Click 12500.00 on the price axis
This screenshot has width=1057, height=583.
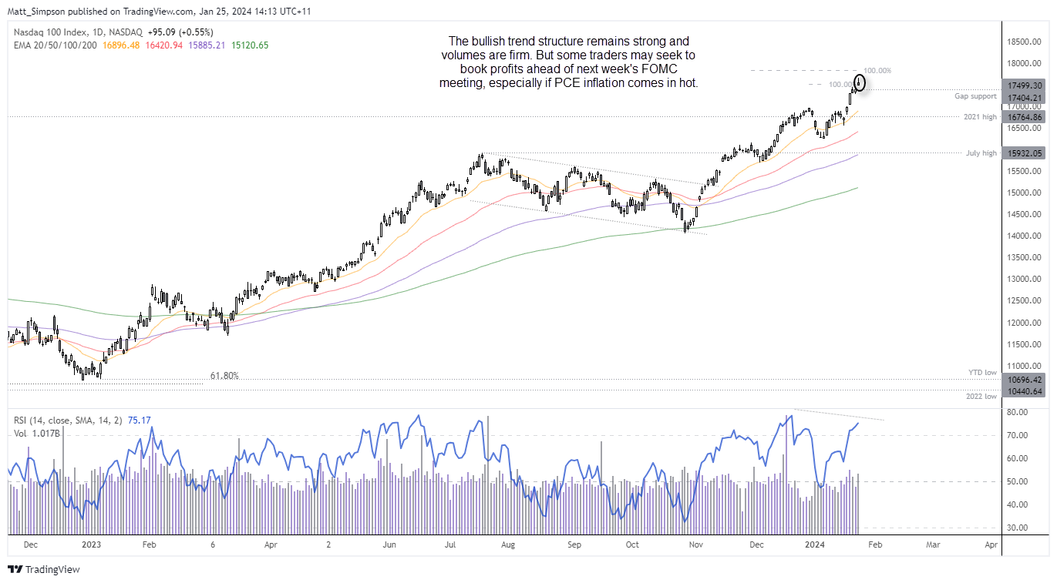(1024, 301)
